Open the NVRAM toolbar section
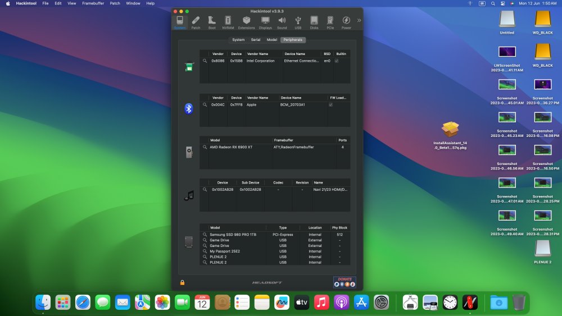 tap(228, 22)
